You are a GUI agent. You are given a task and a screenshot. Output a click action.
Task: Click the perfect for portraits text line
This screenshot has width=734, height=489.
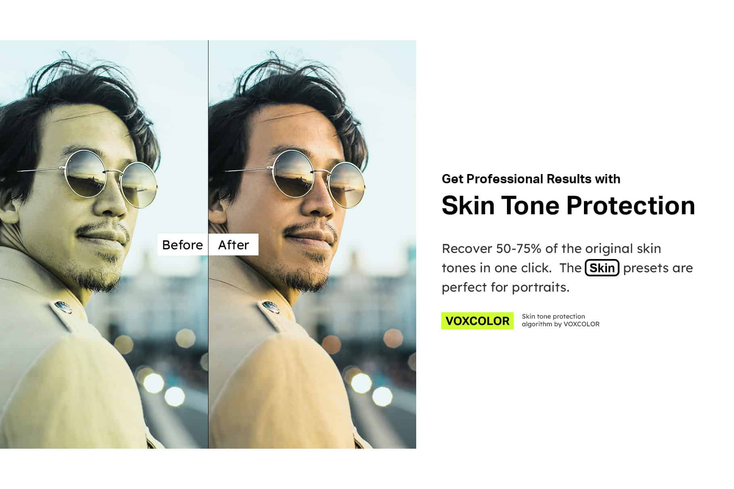coord(506,287)
